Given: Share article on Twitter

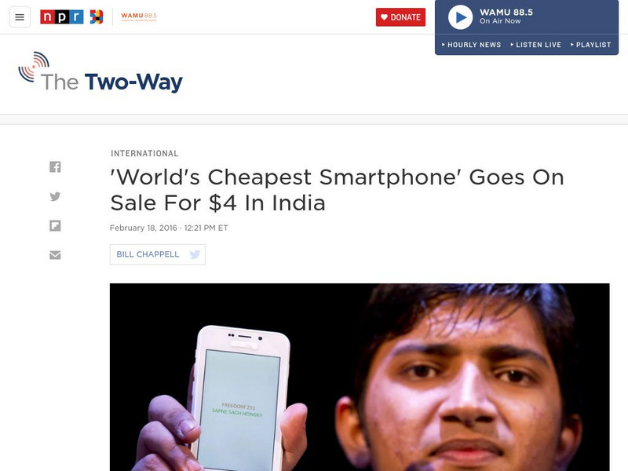Looking at the screenshot, I should (x=55, y=196).
